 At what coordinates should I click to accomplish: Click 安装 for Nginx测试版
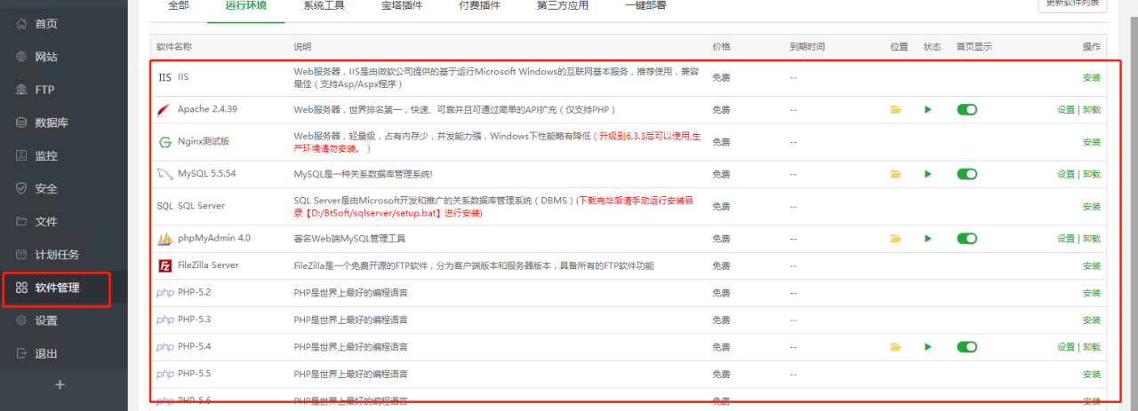coord(1092,142)
